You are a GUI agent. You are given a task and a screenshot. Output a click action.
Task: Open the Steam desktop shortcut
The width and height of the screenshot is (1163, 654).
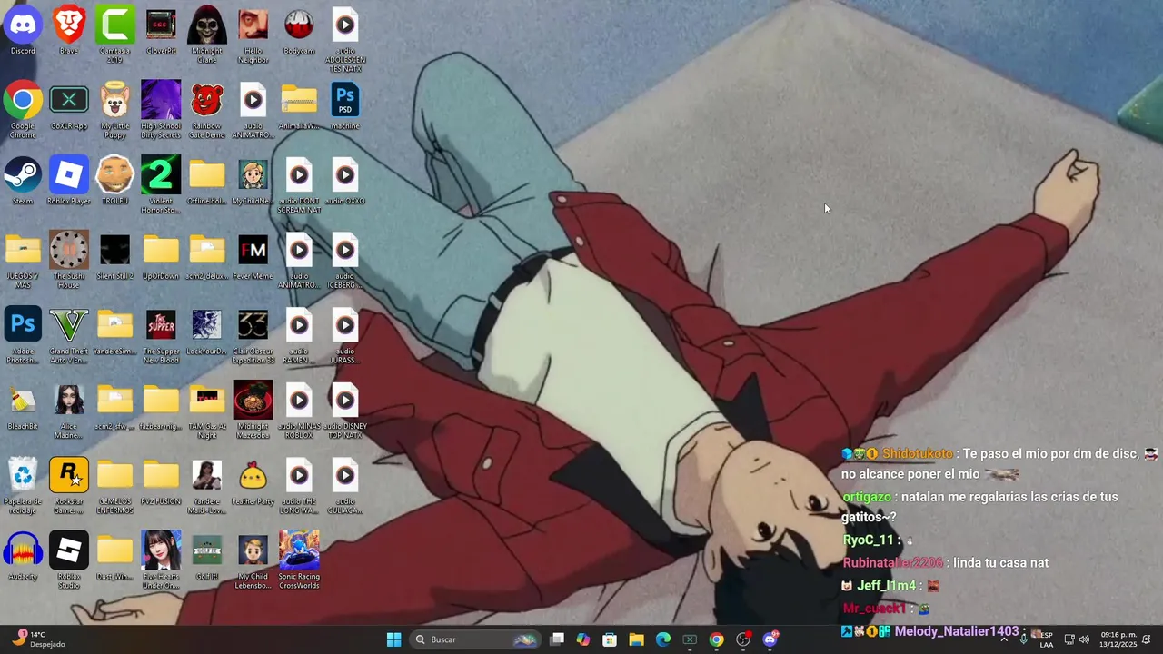pyautogui.click(x=23, y=181)
